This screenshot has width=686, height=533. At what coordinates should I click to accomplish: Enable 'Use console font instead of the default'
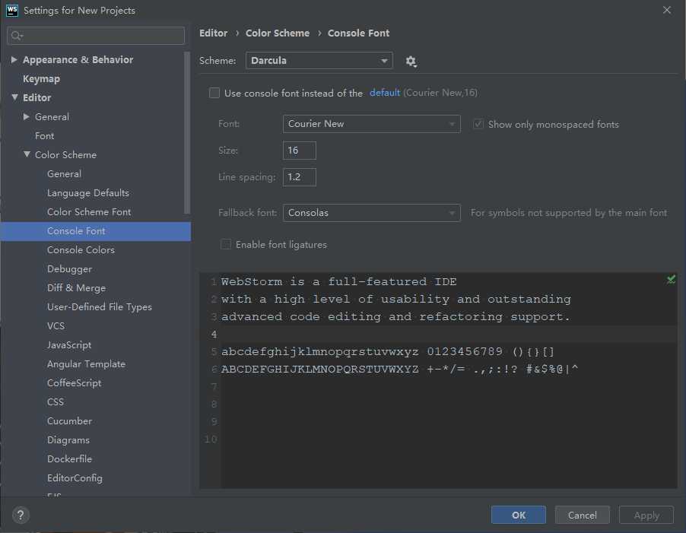(214, 93)
